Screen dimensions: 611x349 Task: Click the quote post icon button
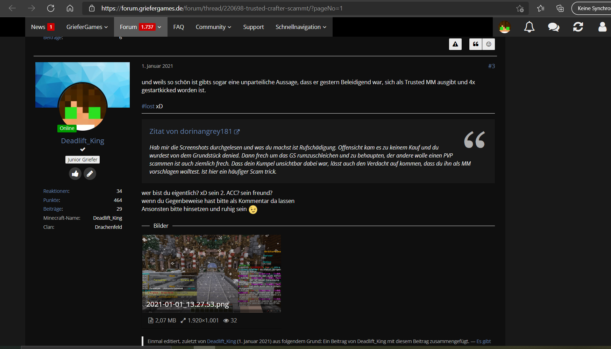point(476,44)
